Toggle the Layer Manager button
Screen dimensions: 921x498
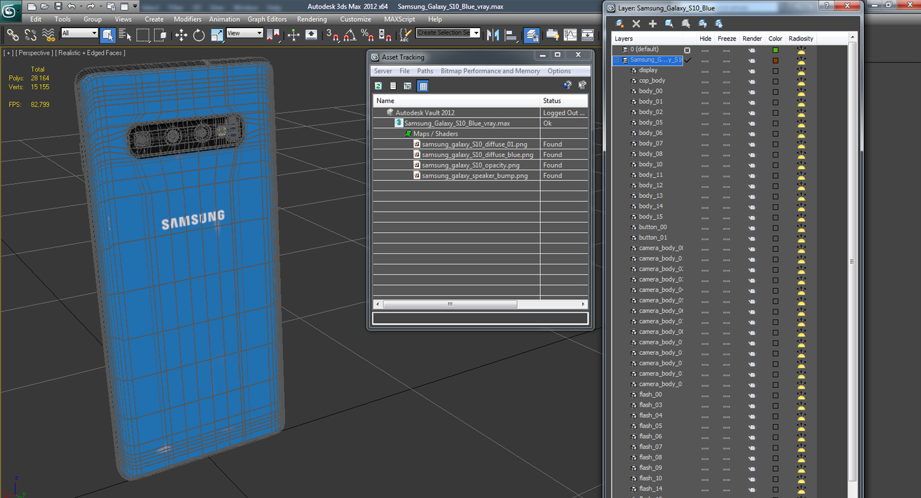(532, 35)
